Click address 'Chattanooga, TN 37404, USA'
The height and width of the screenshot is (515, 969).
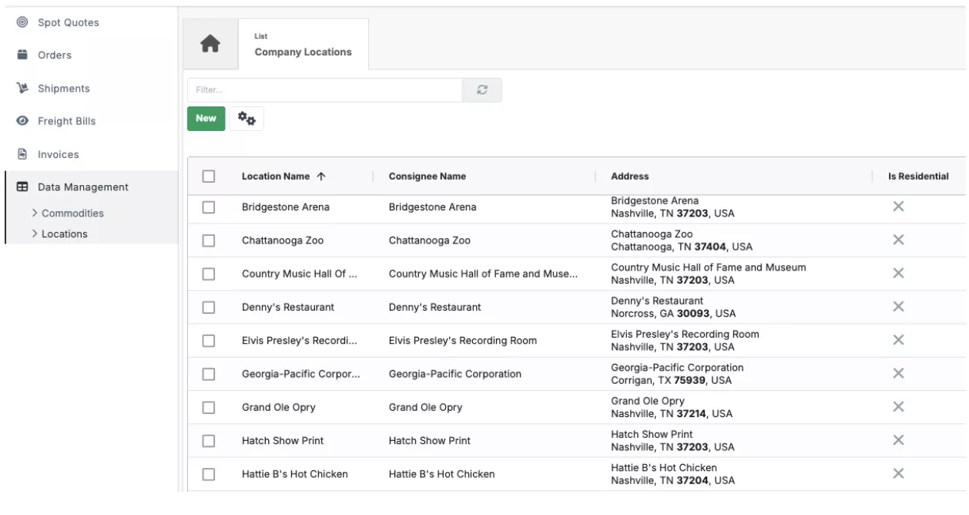682,247
